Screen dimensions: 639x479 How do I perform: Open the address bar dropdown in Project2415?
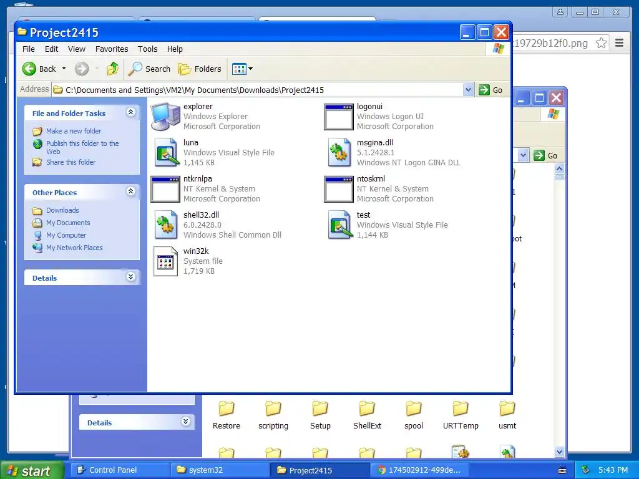tap(468, 90)
